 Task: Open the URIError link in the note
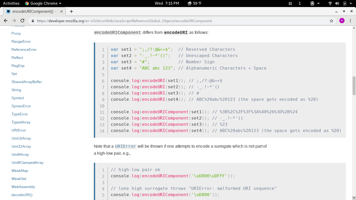pos(125,146)
